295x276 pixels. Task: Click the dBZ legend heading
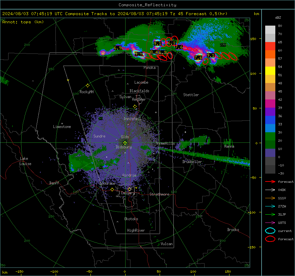pos(278,18)
